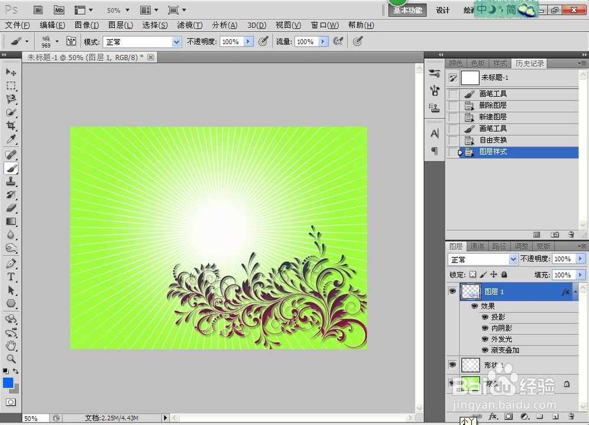The height and width of the screenshot is (425, 589).
Task: Hide 图层 1 layer visibility
Action: [x=452, y=291]
